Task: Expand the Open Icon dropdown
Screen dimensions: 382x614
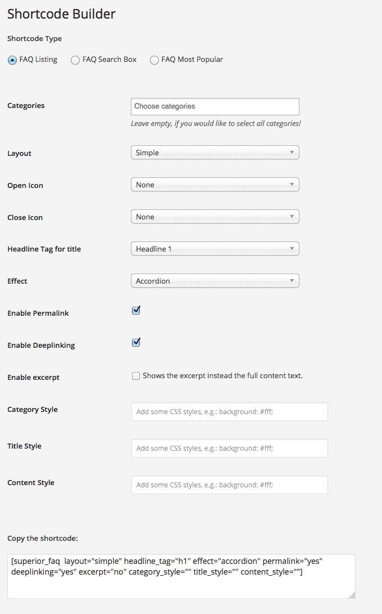Action: click(x=215, y=185)
